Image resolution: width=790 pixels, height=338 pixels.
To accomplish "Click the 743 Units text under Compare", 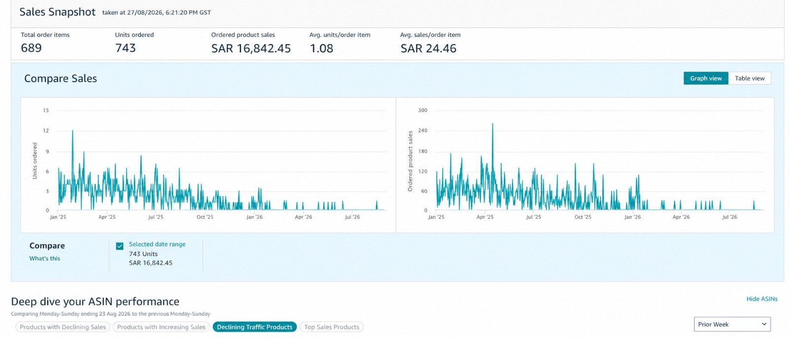I will [143, 254].
